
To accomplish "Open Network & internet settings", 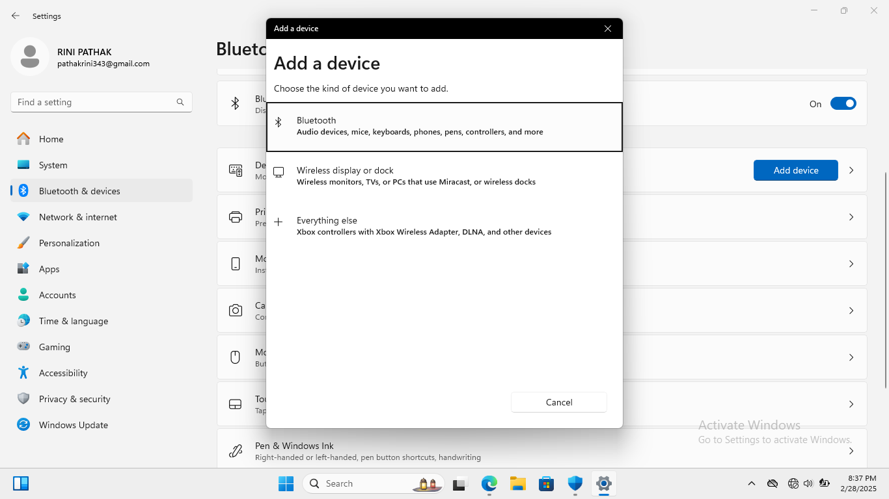I will pyautogui.click(x=78, y=217).
